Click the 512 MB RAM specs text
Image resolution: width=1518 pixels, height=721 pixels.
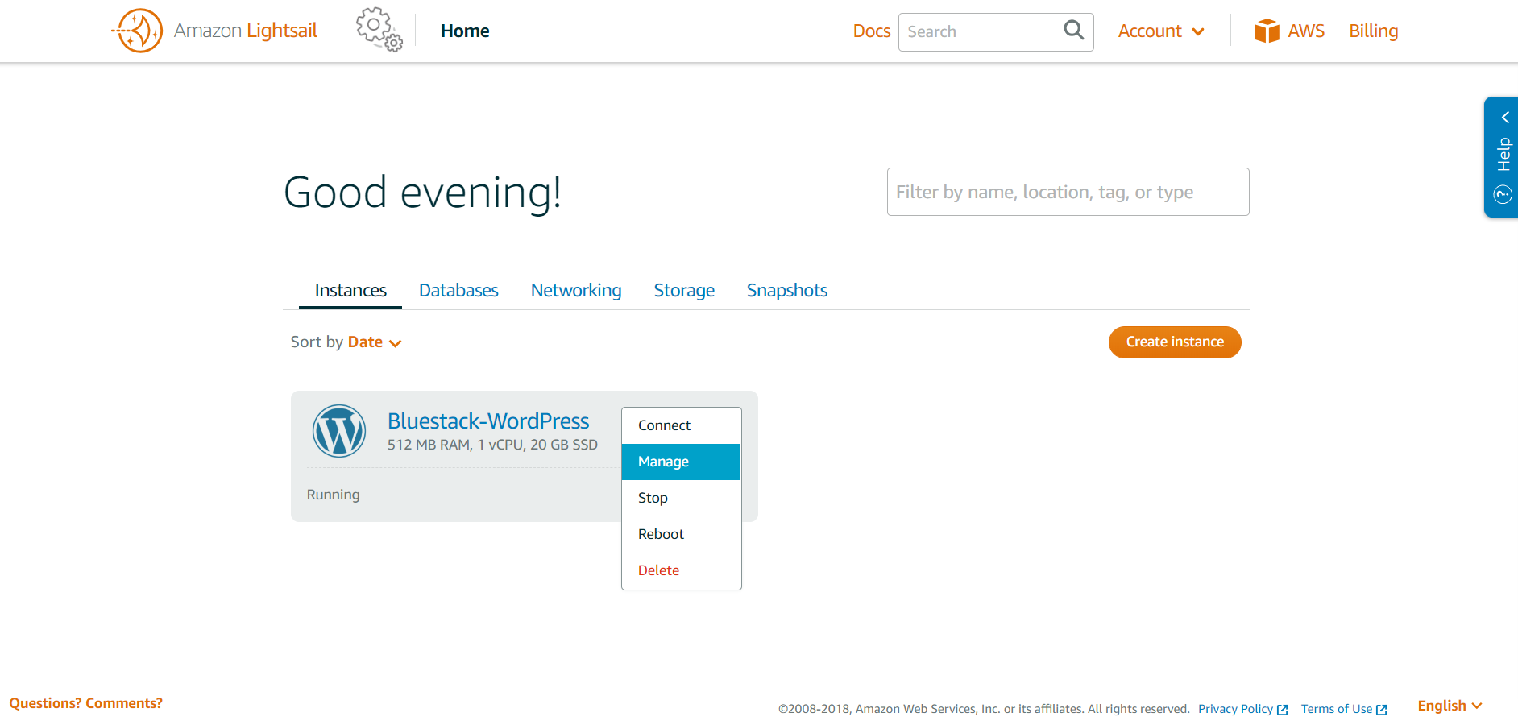492,445
